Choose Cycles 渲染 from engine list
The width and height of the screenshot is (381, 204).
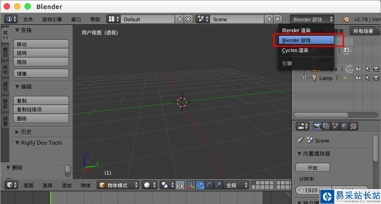click(306, 50)
